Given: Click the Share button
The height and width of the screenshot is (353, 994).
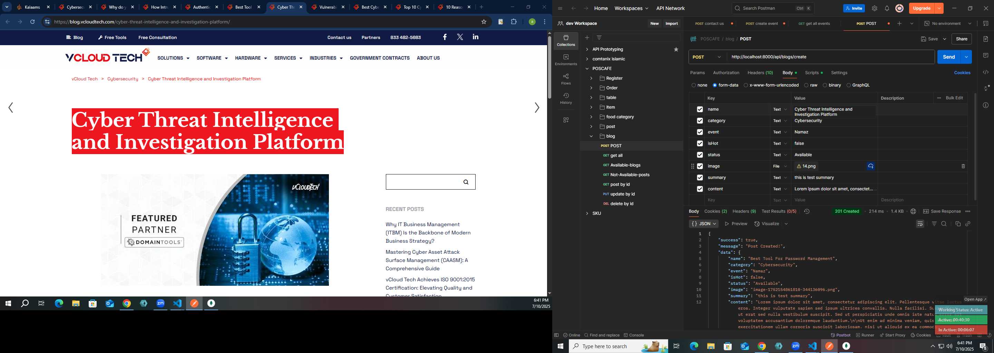Looking at the screenshot, I should pos(961,39).
